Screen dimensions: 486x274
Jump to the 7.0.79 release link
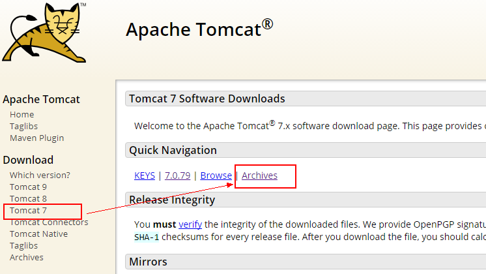pos(177,175)
